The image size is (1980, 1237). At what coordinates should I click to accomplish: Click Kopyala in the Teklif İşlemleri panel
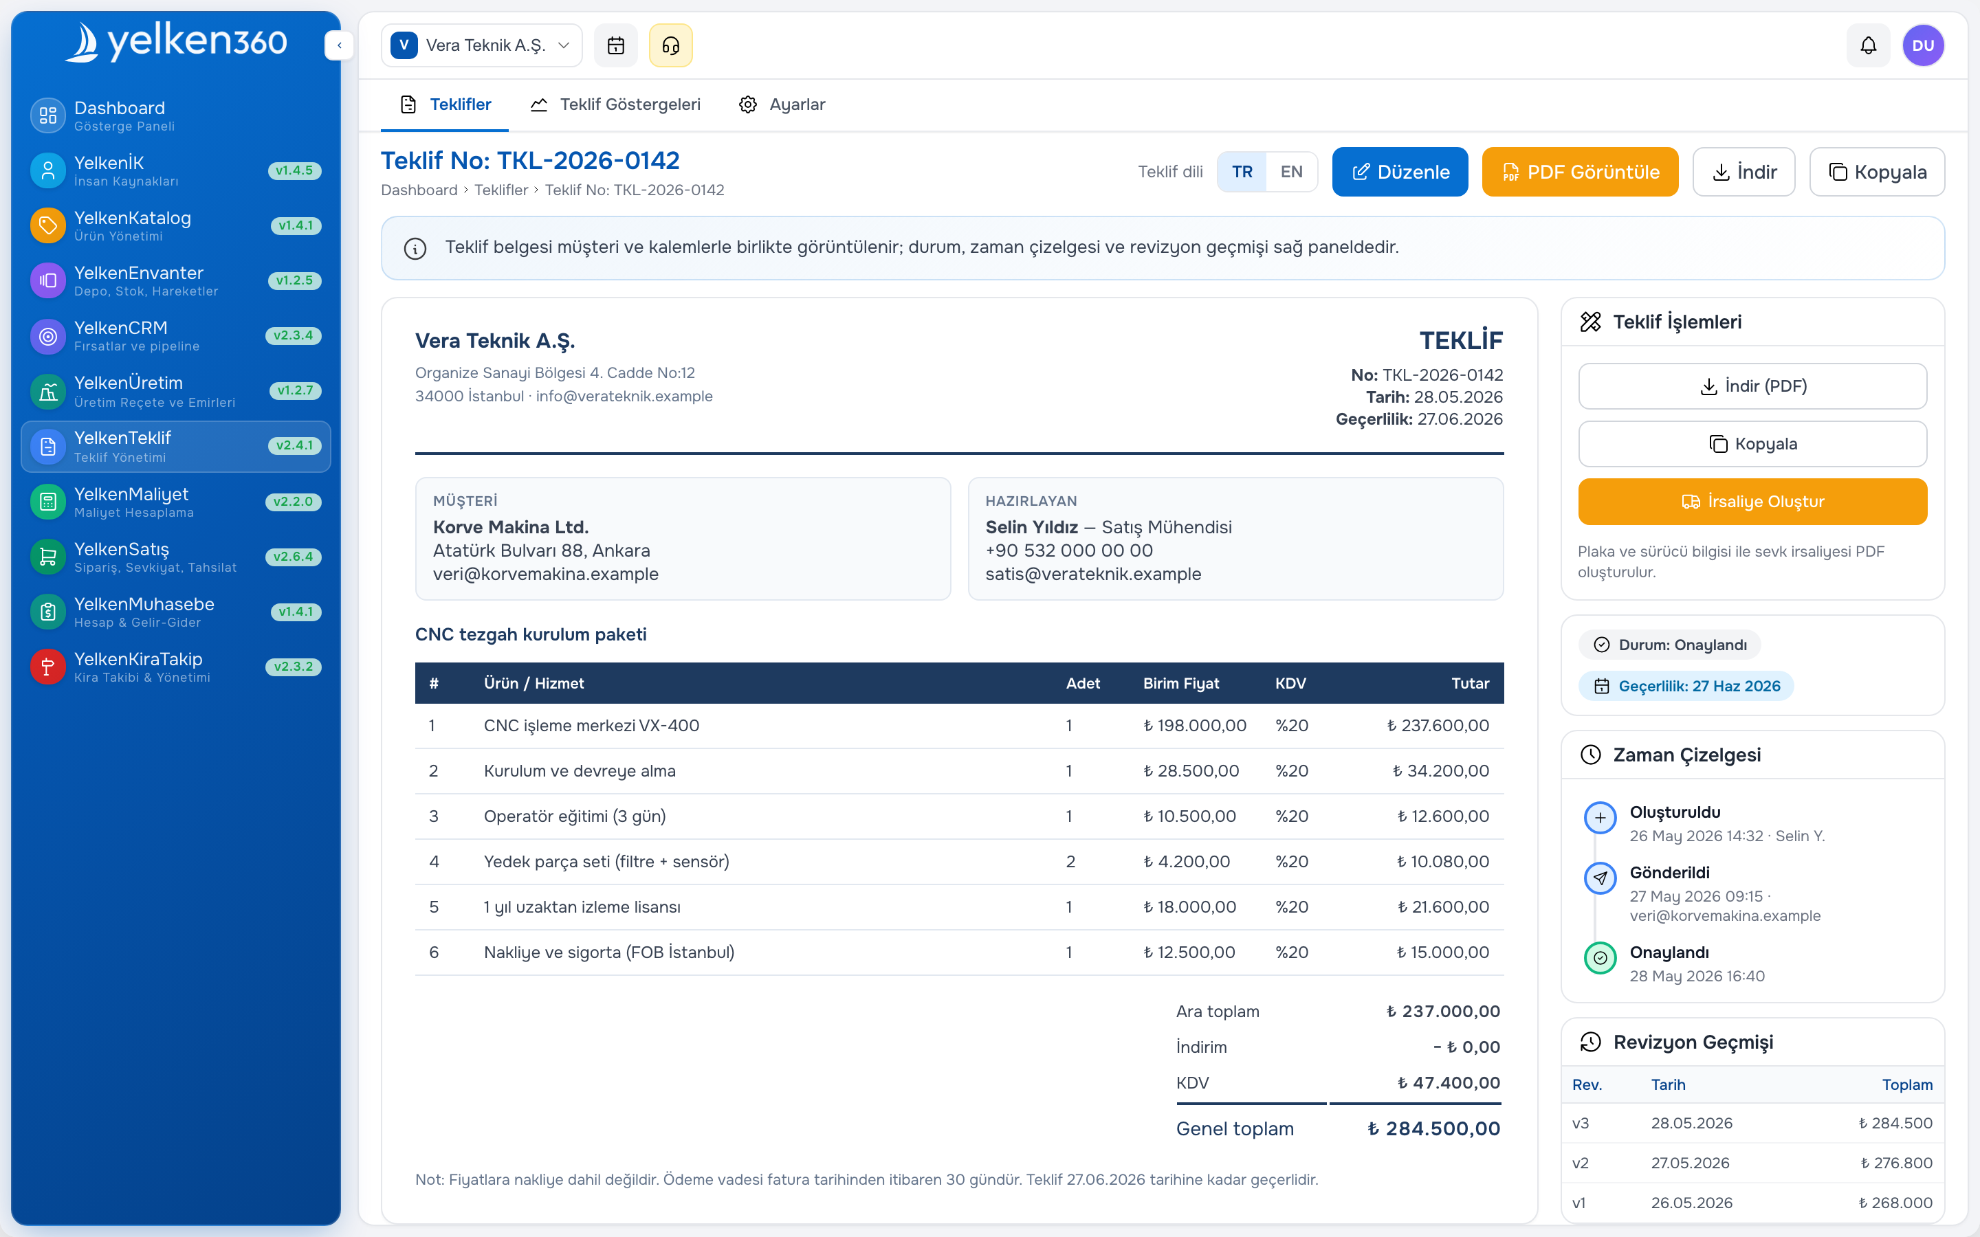(x=1752, y=444)
